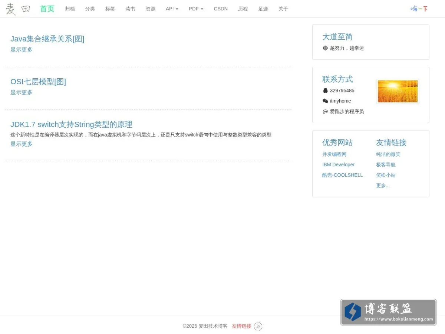Open the OSI七层模型[图] article
Image resolution: width=445 pixels, height=334 pixels.
coord(38,82)
